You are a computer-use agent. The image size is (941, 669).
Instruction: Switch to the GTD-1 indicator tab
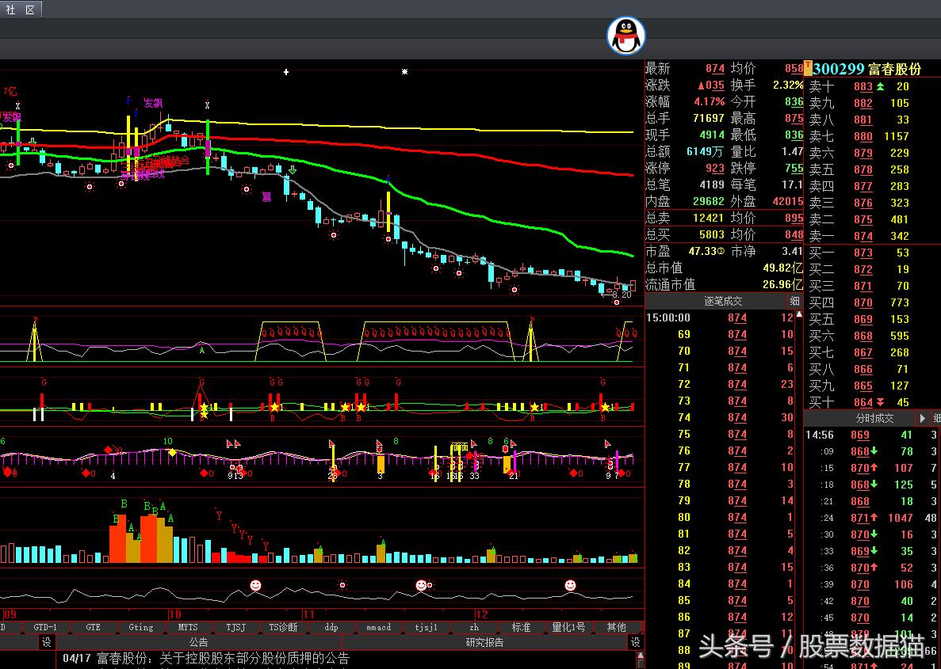pos(45,627)
